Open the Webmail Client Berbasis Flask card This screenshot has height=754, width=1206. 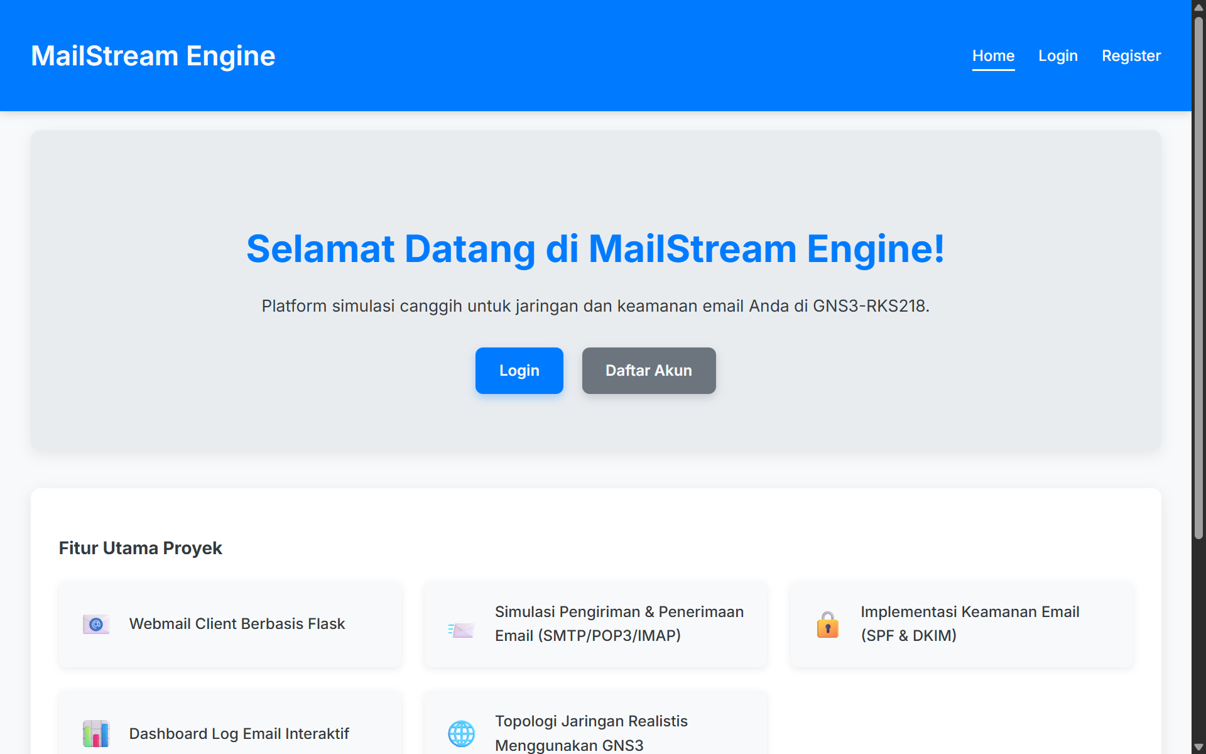[230, 624]
